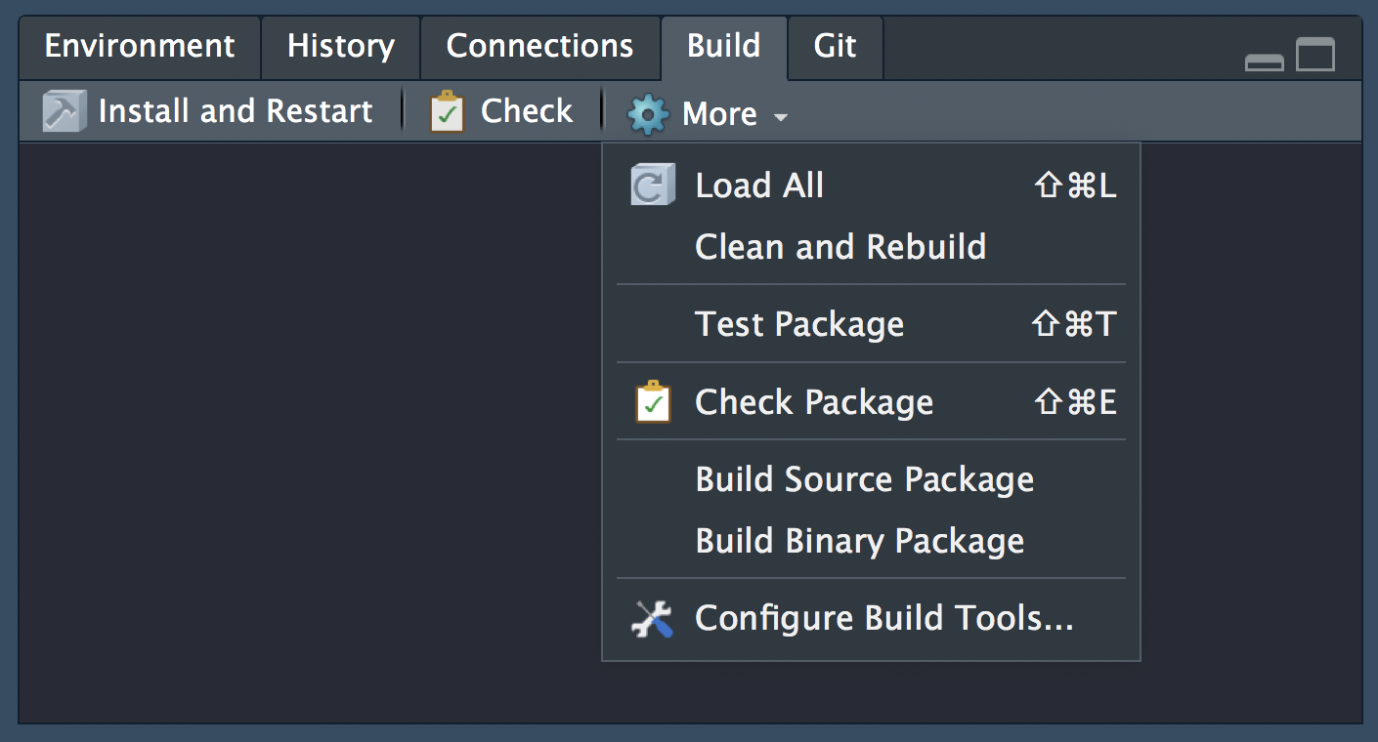Viewport: 1378px width, 742px height.
Task: Switch to the Connections tab
Action: tap(539, 47)
